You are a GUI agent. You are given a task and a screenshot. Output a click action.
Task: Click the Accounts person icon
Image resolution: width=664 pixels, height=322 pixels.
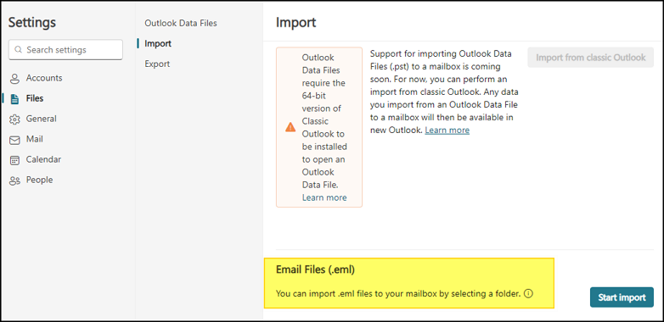14,79
